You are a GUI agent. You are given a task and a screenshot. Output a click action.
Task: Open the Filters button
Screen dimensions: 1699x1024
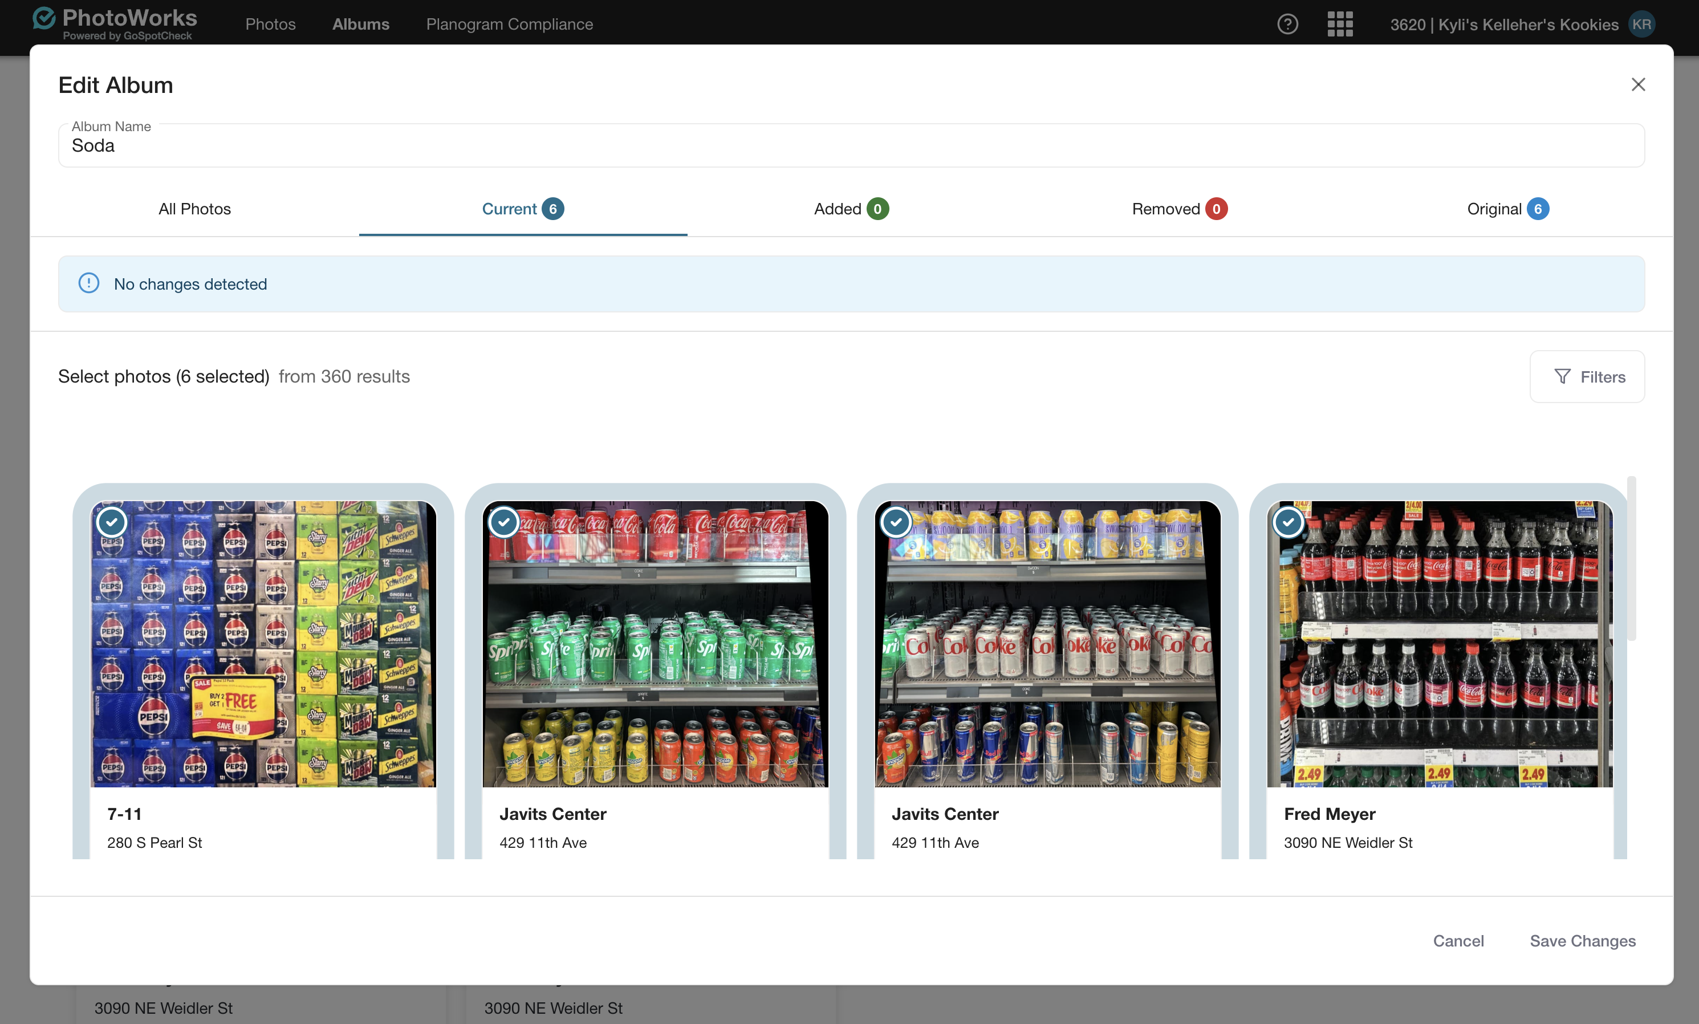pyautogui.click(x=1587, y=376)
